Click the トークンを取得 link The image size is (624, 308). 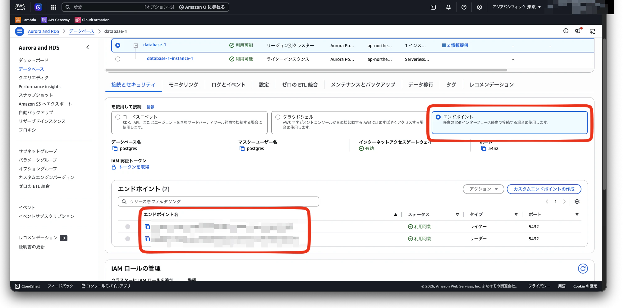134,167
